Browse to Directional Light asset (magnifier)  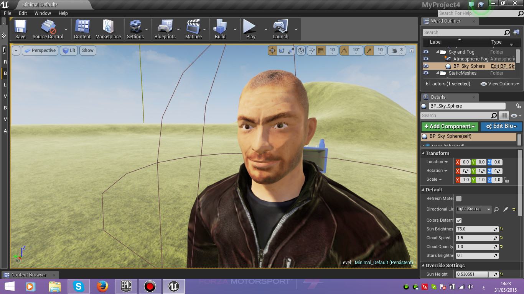[496, 209]
